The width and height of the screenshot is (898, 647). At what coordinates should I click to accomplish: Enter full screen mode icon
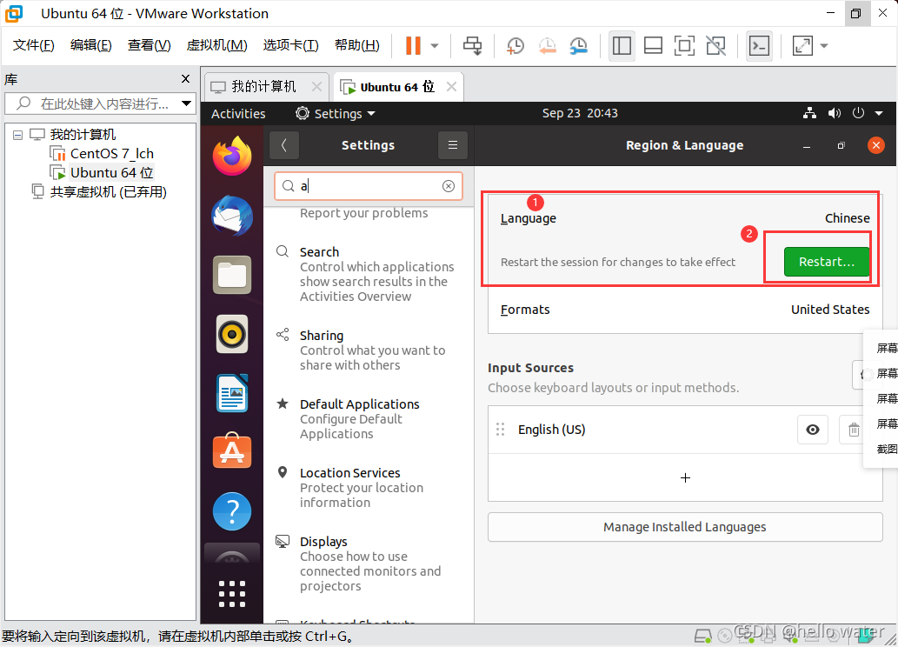tap(684, 46)
